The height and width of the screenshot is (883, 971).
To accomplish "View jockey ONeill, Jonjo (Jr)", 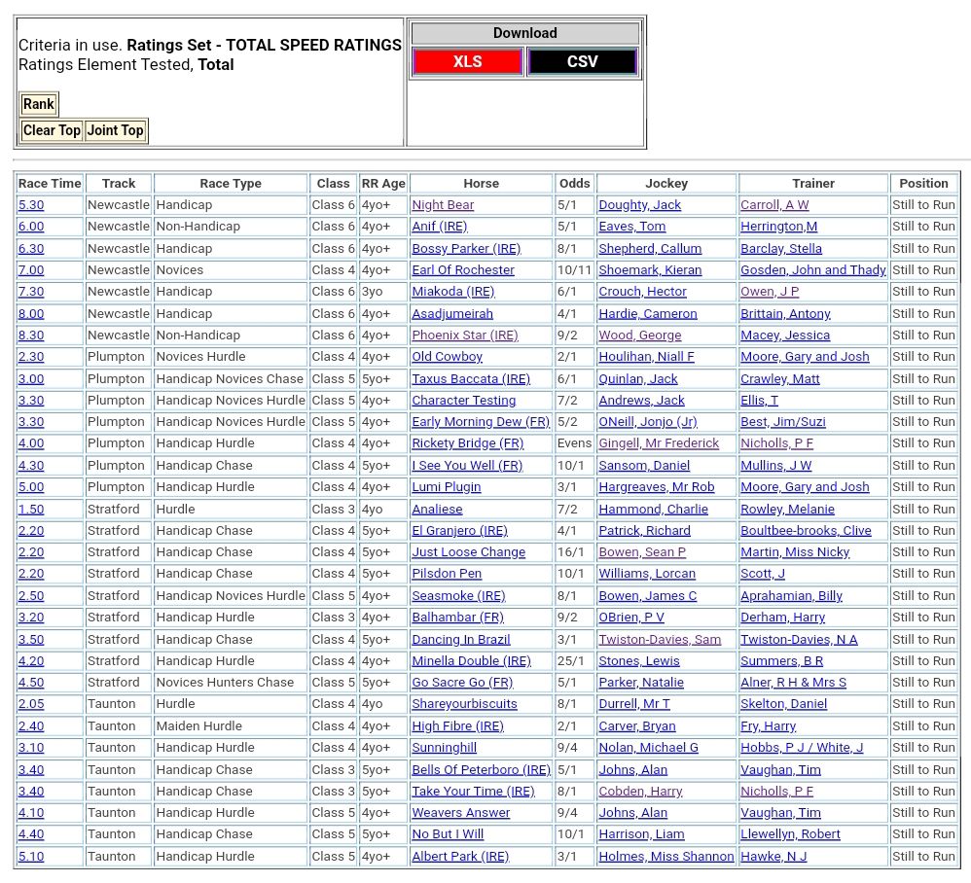I will coord(647,422).
